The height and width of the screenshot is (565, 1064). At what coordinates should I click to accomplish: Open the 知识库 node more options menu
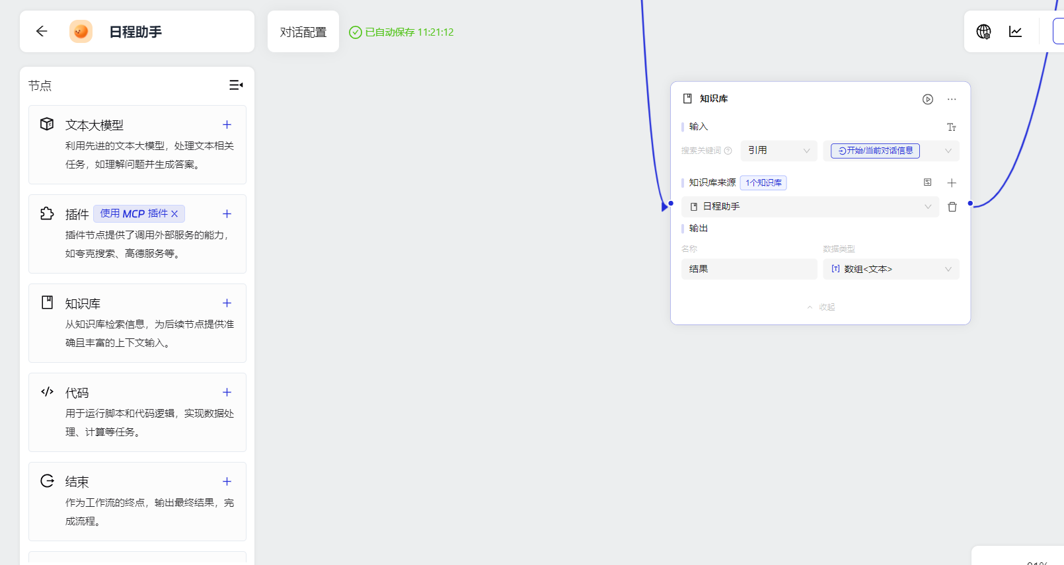click(952, 99)
